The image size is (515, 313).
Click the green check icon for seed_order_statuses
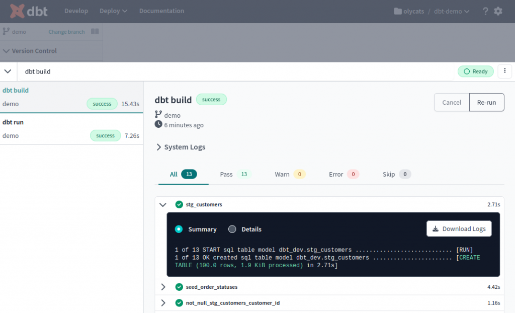[179, 287]
